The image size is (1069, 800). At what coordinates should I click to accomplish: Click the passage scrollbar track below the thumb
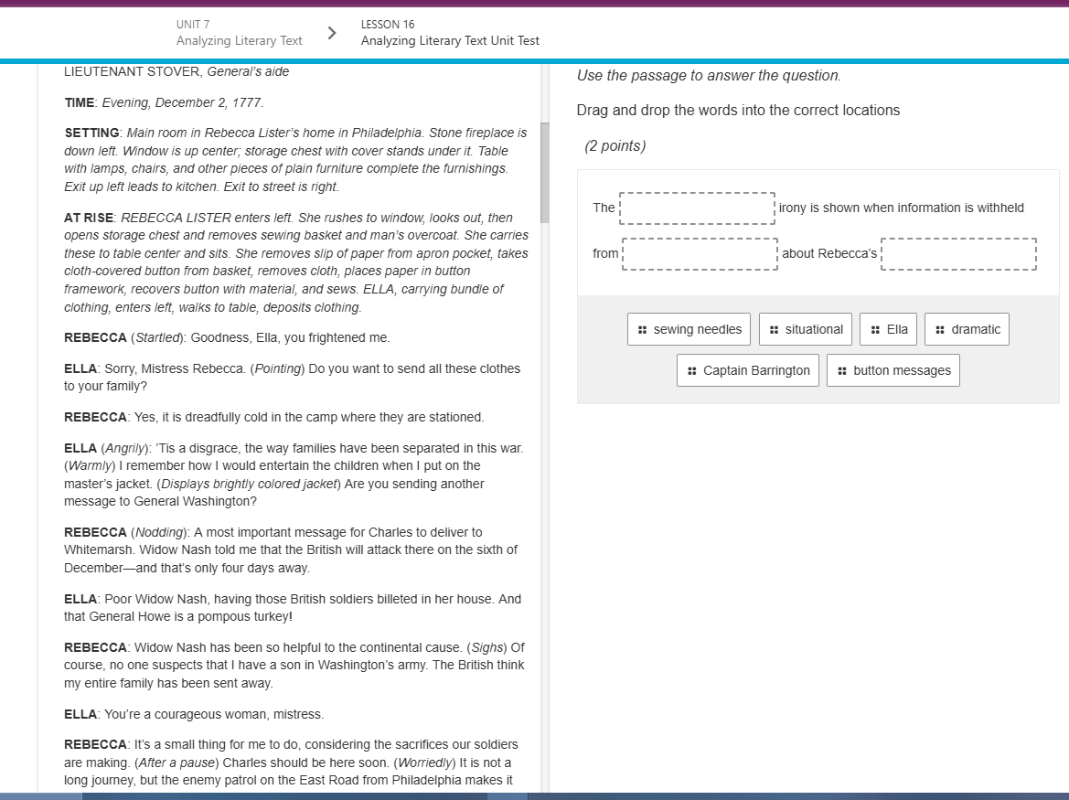[545, 503]
